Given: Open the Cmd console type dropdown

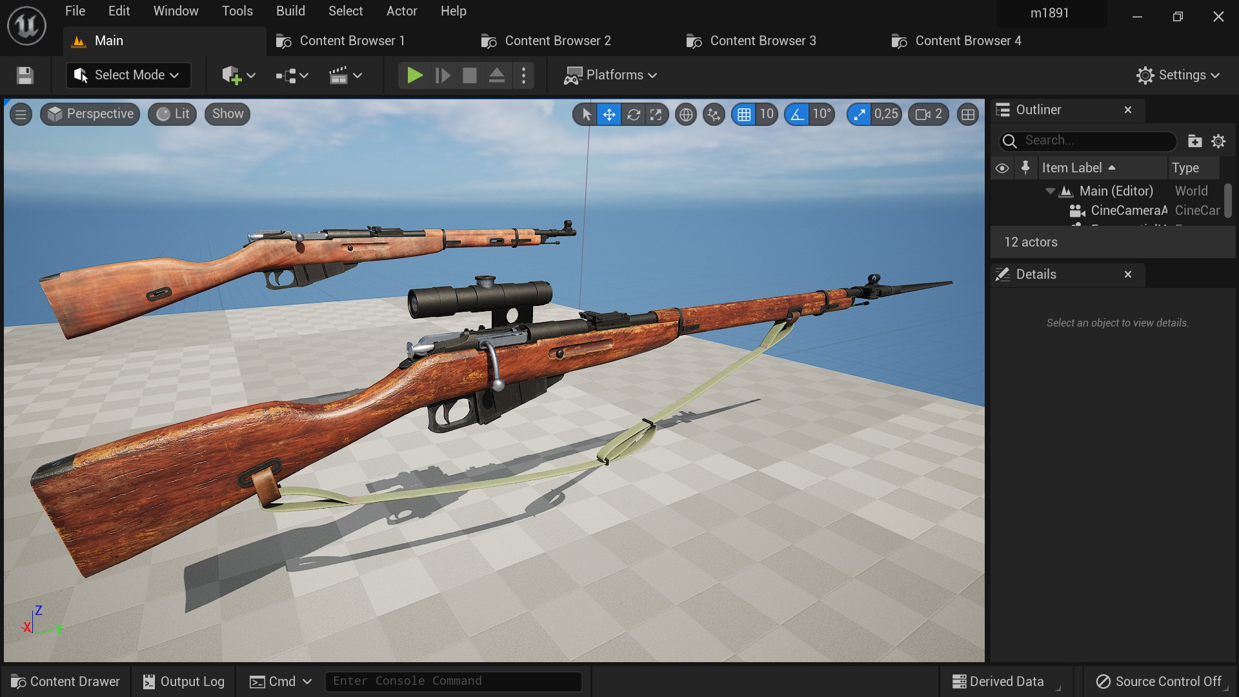Looking at the screenshot, I should 281,682.
